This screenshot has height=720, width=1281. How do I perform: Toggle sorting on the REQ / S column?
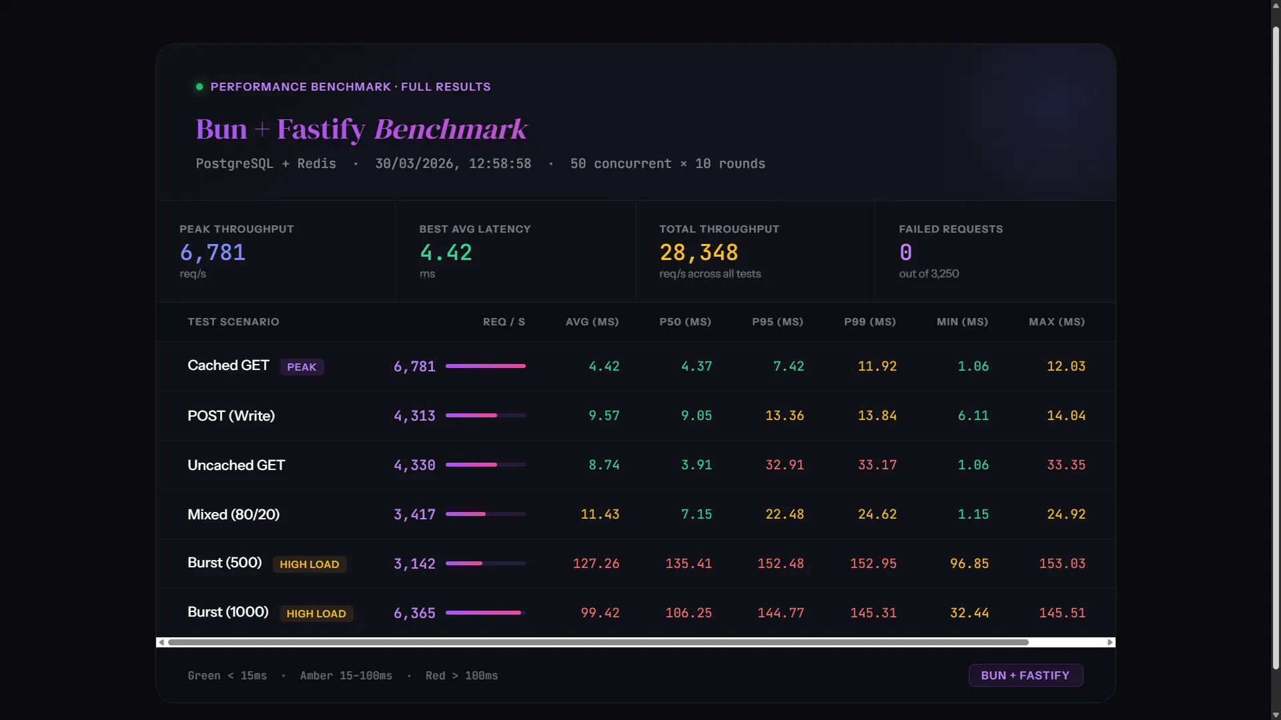[504, 322]
